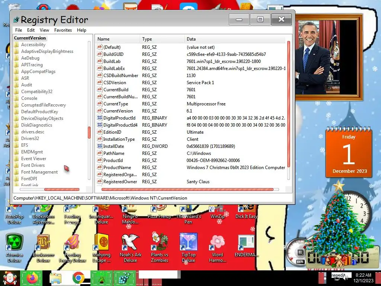
Task: Select the EMDMgmt registry key
Action: click(32, 152)
